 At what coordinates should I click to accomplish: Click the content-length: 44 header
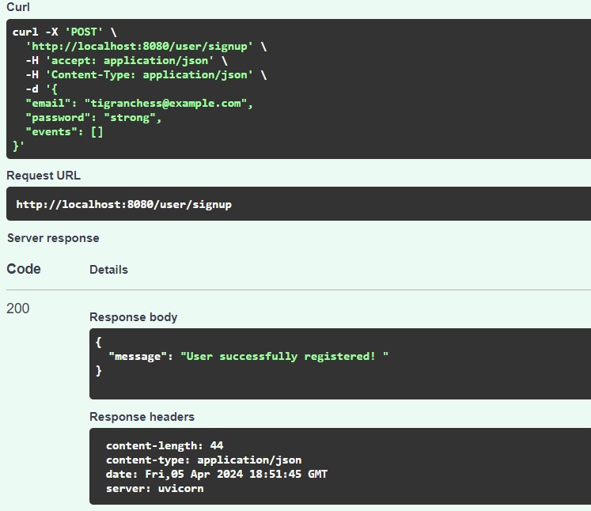[x=165, y=446]
